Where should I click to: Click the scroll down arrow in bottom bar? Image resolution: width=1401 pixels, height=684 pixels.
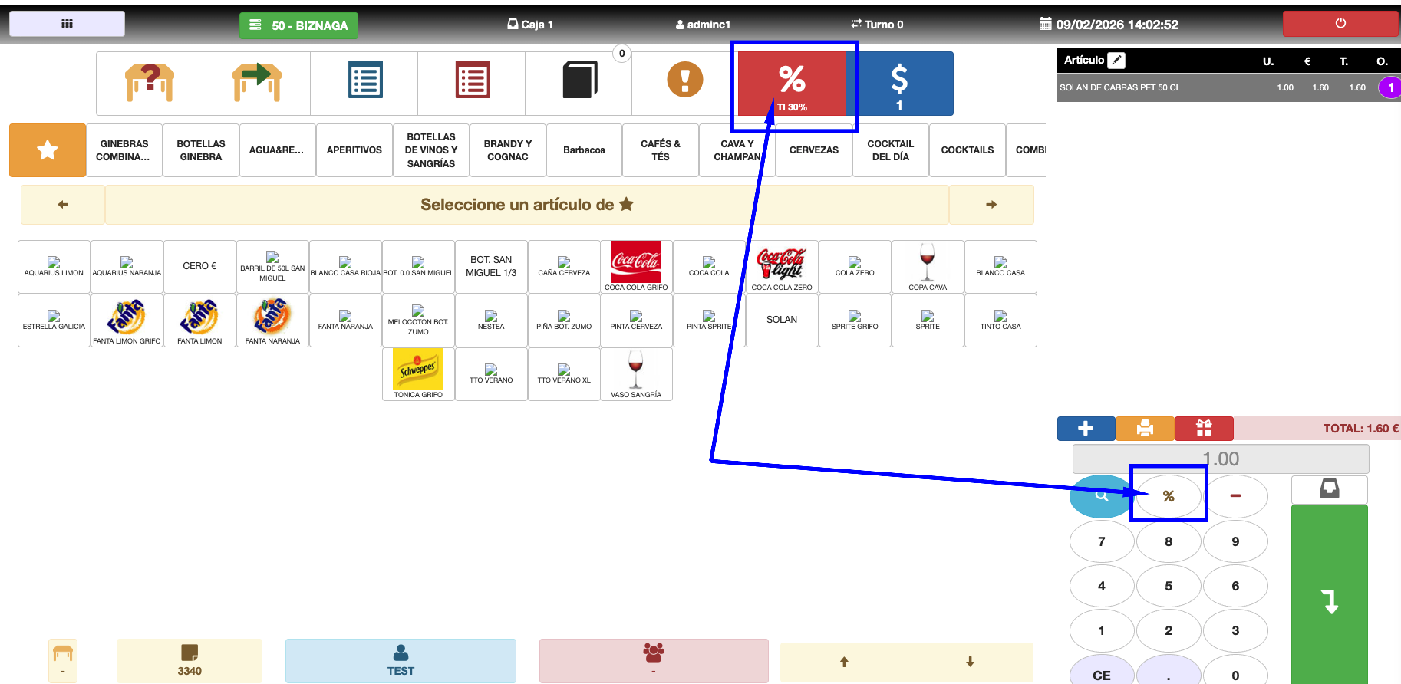(x=970, y=662)
